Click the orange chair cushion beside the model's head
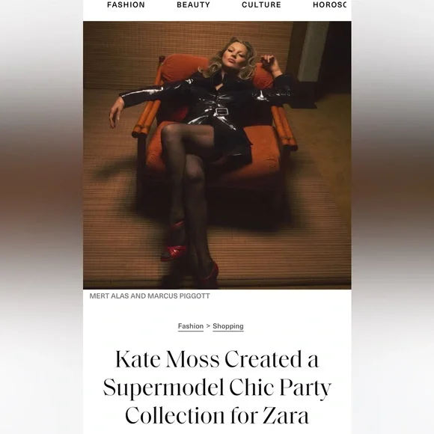The height and width of the screenshot is (434, 434). (181, 68)
